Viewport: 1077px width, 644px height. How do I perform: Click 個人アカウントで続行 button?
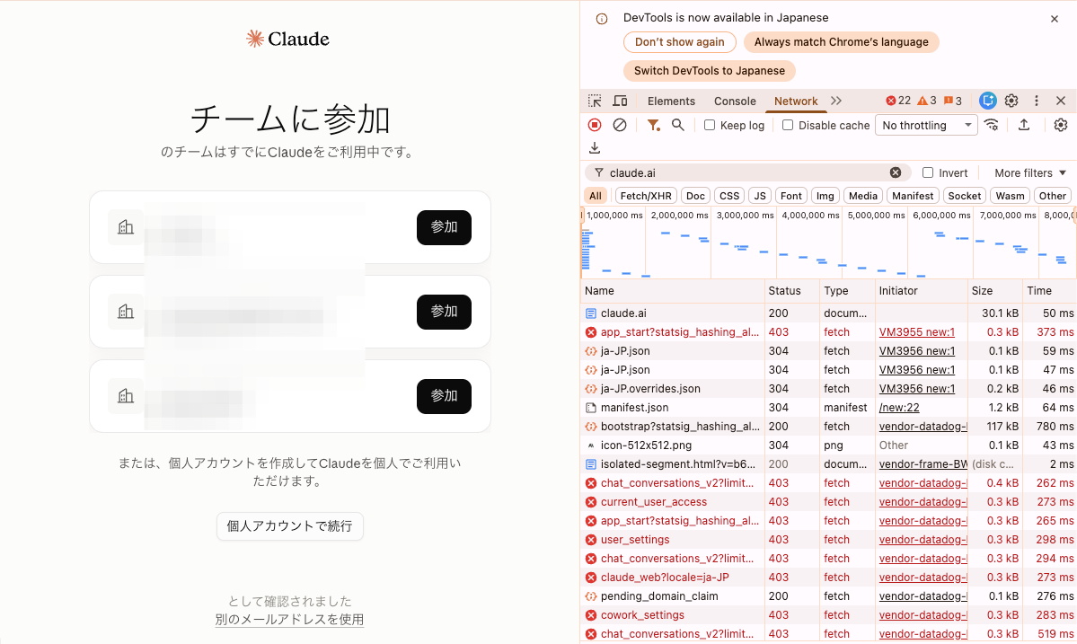[290, 526]
